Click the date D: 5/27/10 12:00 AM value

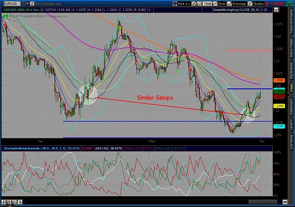(x=56, y=10)
